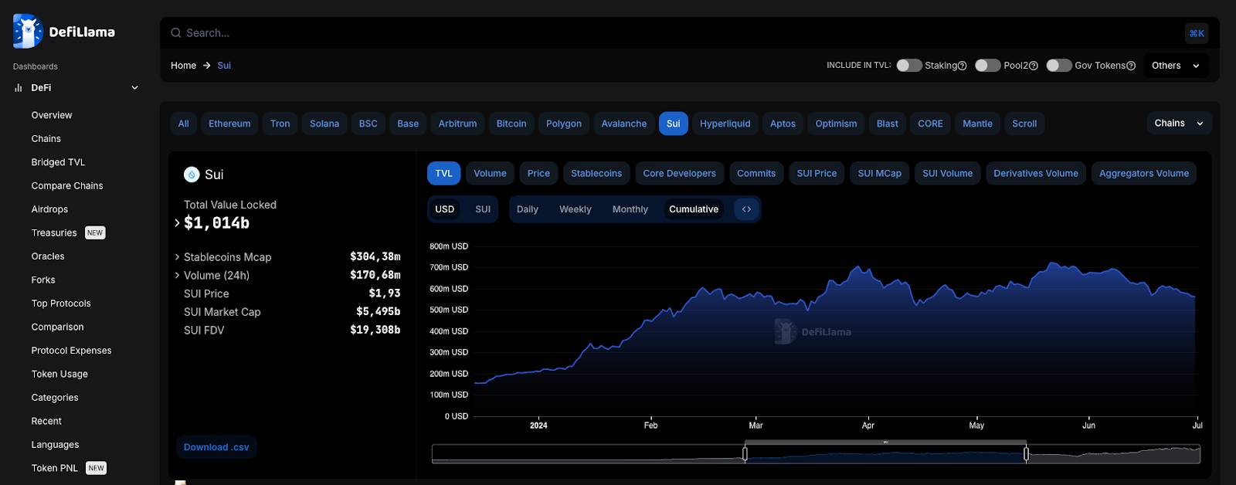Open the Airdrops page

pyautogui.click(x=49, y=209)
